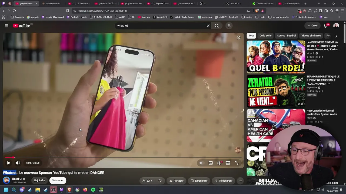Clear the 'whatnot' search query
Viewport: 346px width, 194px height.
point(208,26)
